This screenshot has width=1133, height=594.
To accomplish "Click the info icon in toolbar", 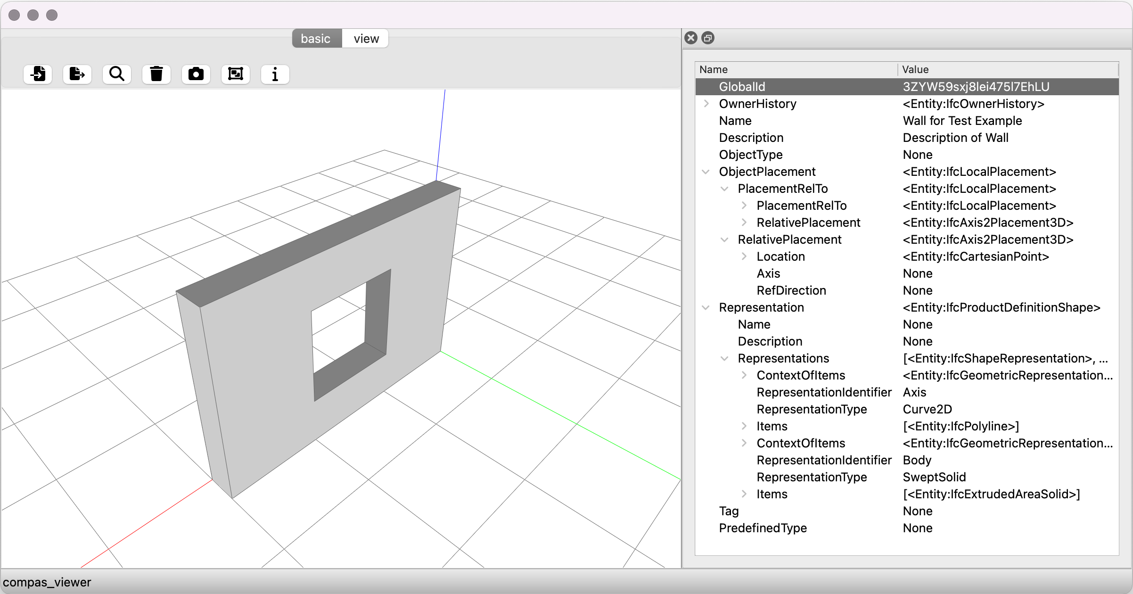I will tap(275, 74).
